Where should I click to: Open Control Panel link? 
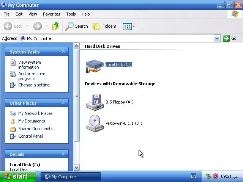pos(30,136)
